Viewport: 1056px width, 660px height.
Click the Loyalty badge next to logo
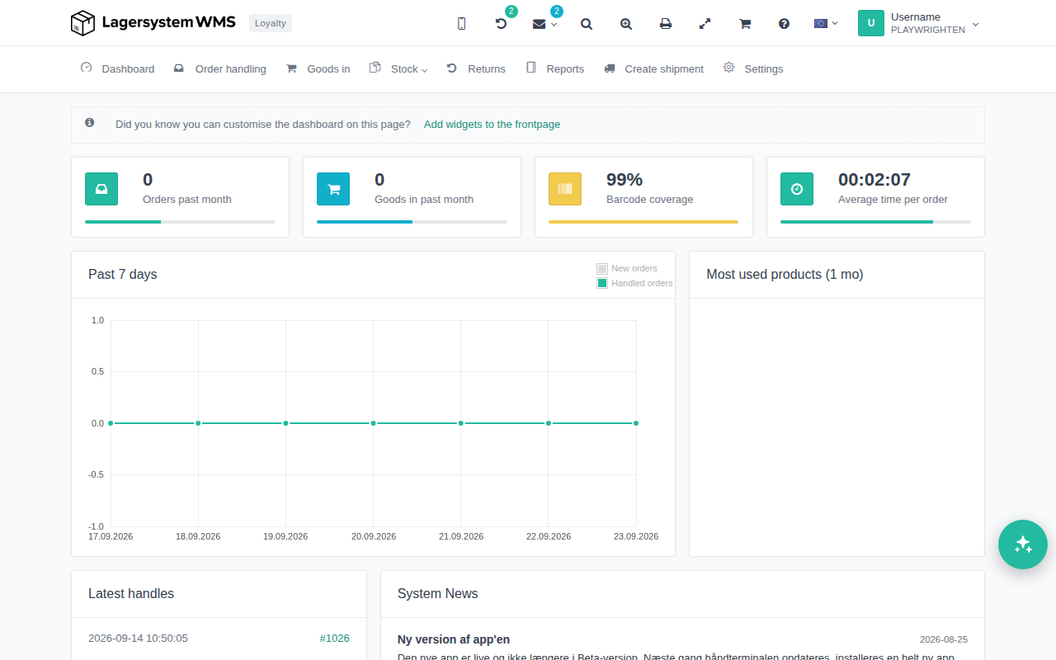click(271, 23)
